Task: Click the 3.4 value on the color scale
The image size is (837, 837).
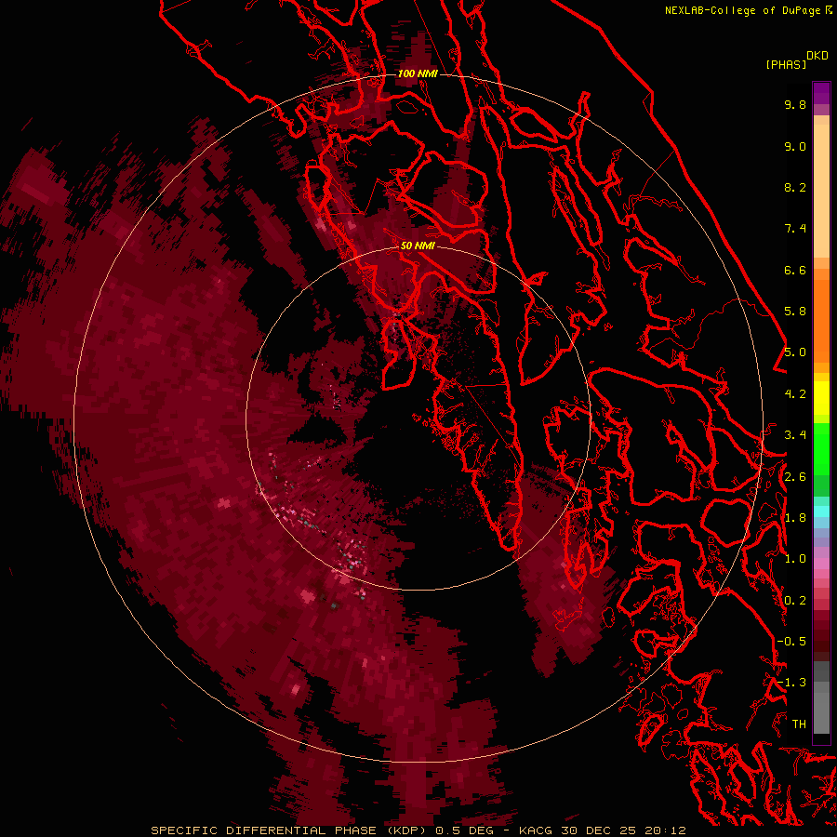Action: 795,435
